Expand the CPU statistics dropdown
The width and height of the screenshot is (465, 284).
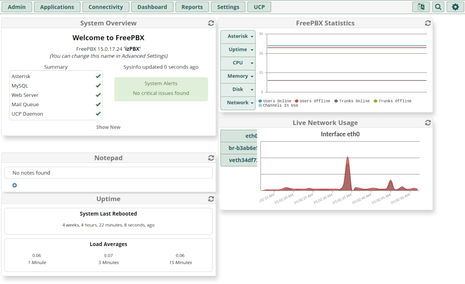pos(238,63)
